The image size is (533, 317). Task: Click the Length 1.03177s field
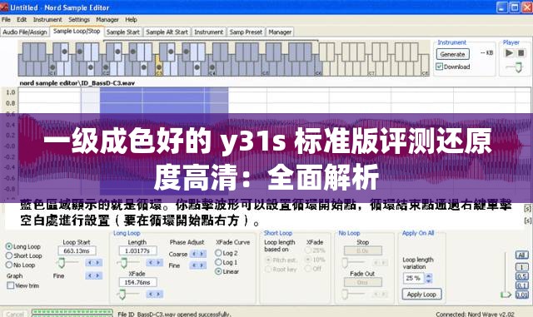click(137, 250)
